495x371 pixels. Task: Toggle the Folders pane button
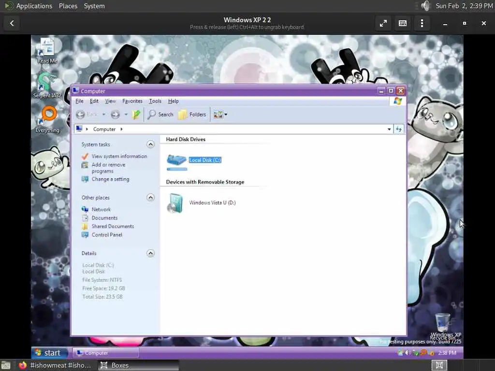(192, 114)
